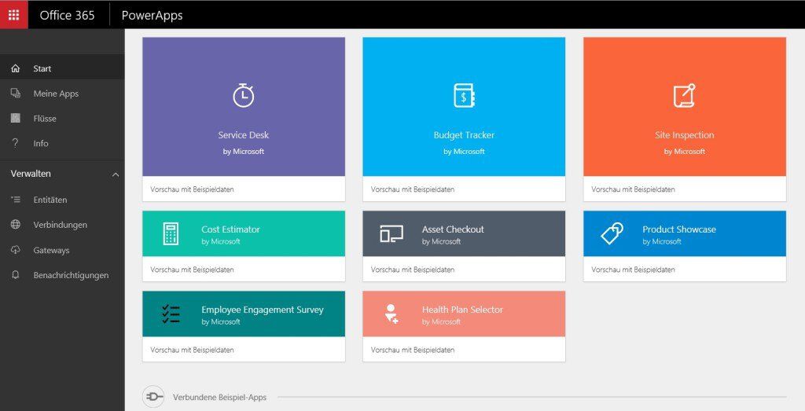Screen dimensions: 805x411
Task: Open the Cost Estimator app title
Action: [230, 229]
